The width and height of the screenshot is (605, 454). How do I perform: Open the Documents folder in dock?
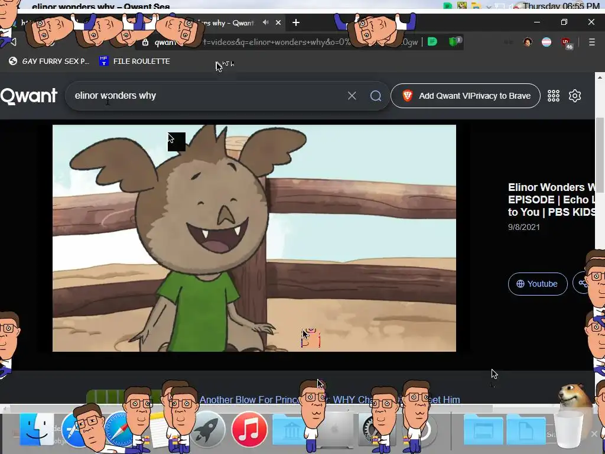526,430
